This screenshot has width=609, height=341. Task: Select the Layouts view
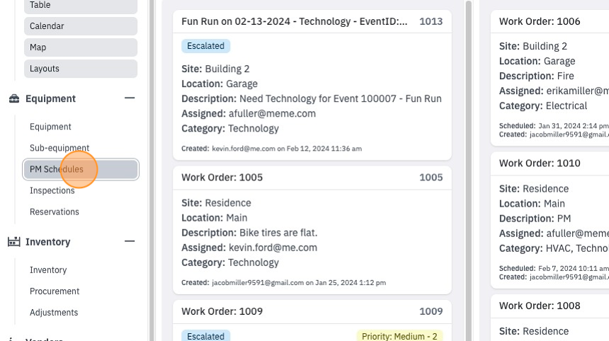81,69
